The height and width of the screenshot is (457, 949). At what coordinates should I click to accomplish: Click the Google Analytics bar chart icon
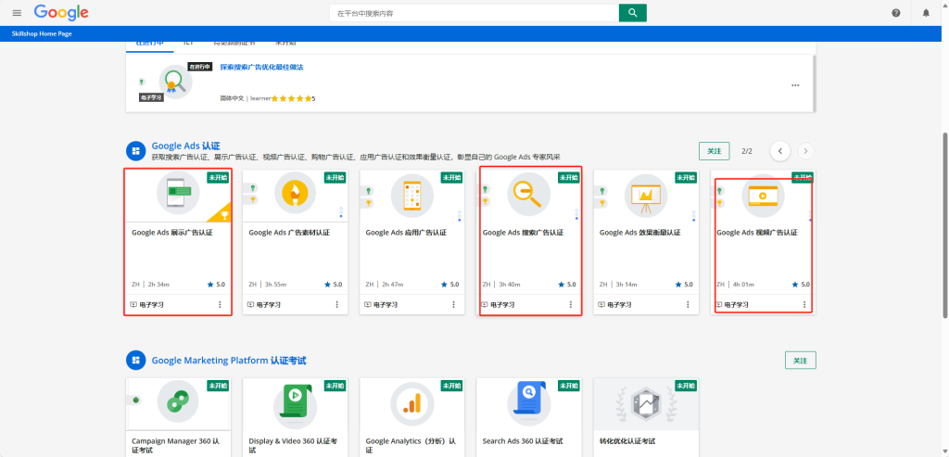coord(411,402)
